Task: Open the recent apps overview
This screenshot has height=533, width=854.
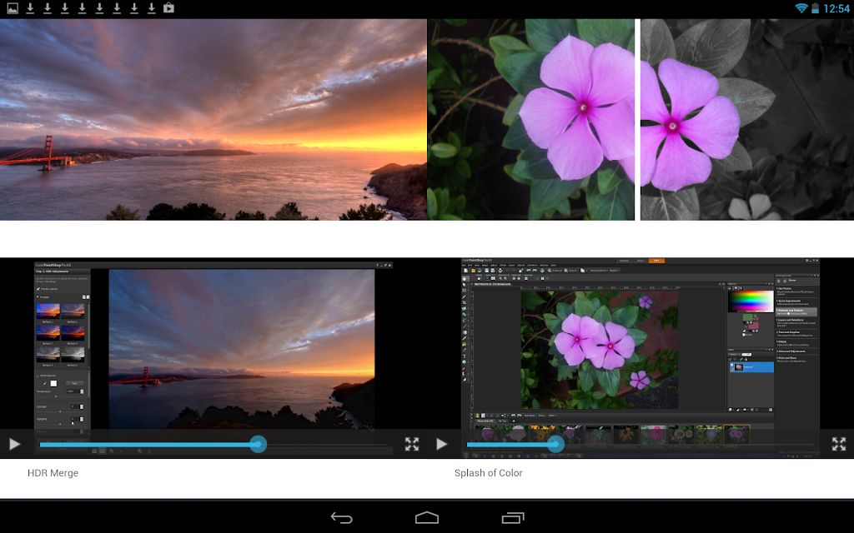Action: coord(513,517)
